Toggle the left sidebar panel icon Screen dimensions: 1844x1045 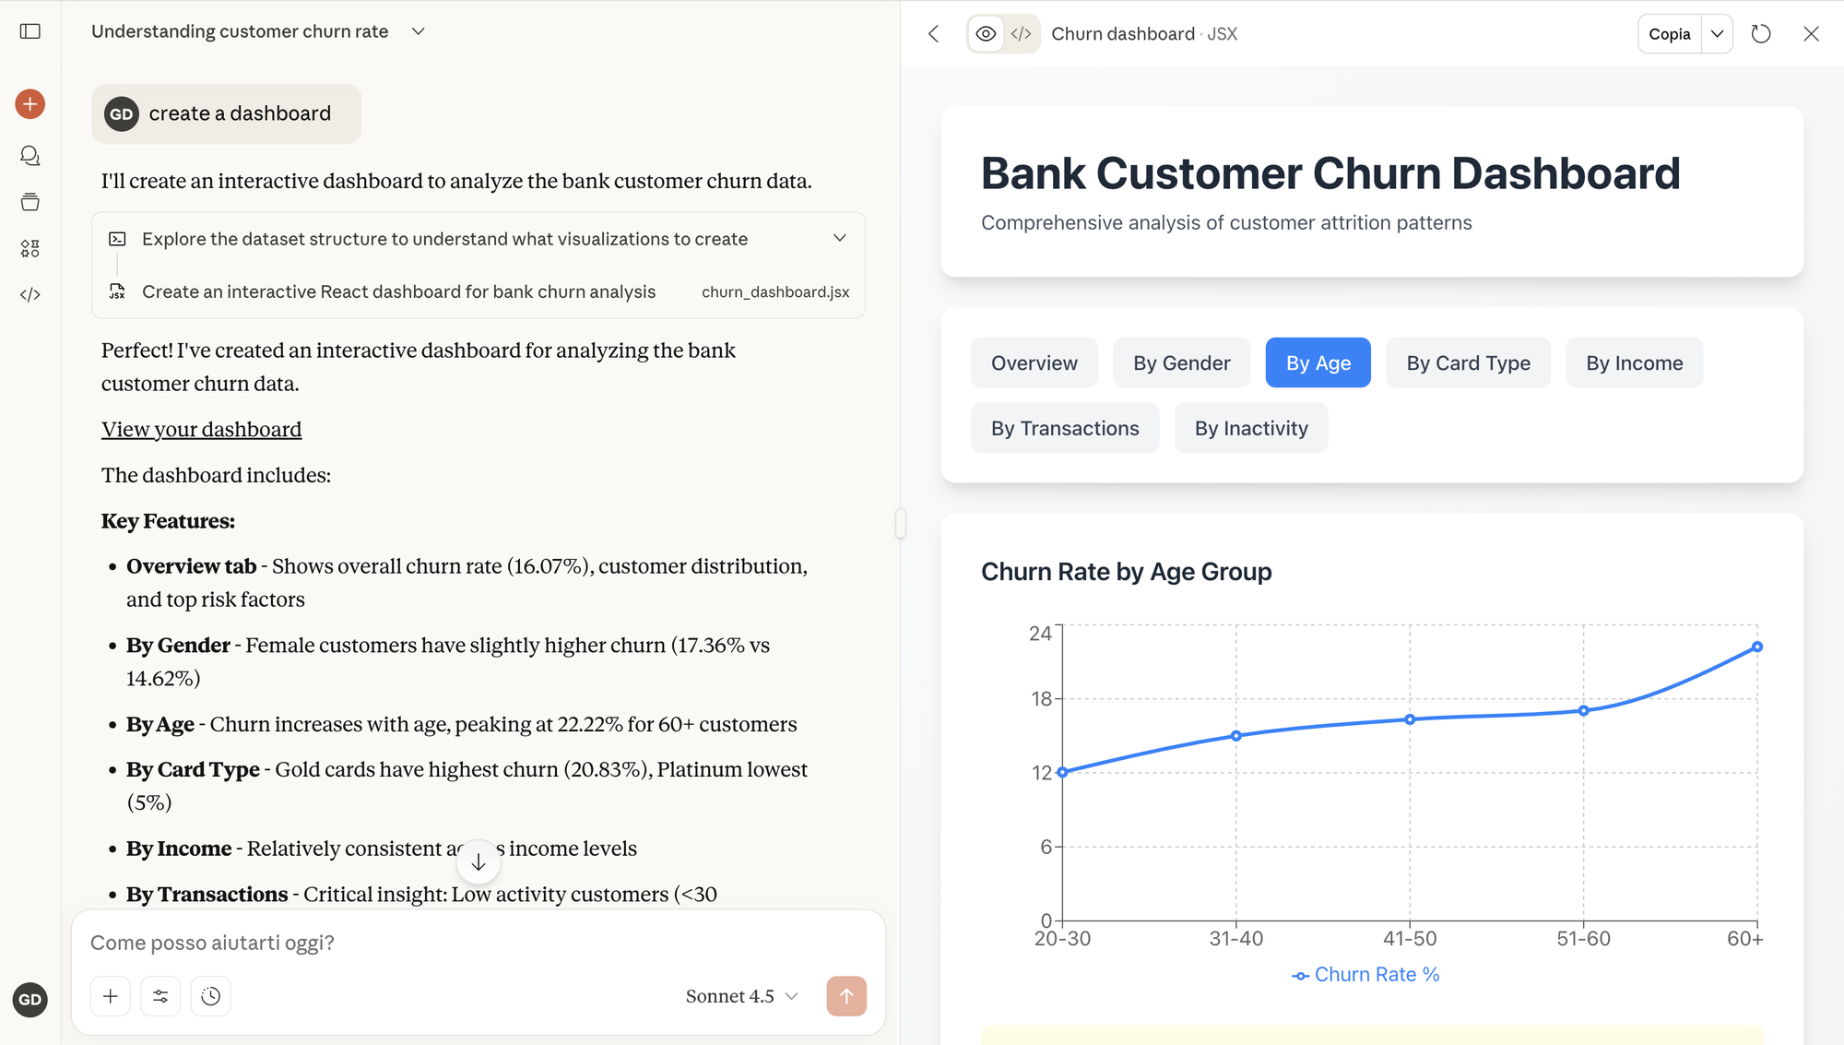(30, 31)
